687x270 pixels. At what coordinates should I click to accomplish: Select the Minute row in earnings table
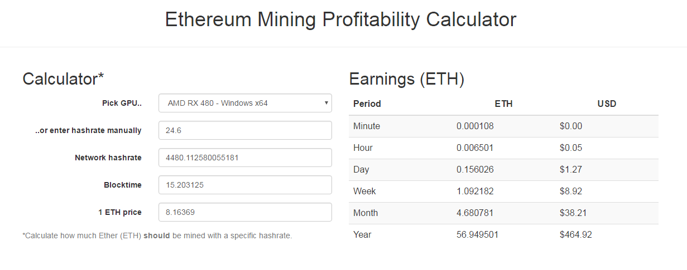click(x=367, y=126)
